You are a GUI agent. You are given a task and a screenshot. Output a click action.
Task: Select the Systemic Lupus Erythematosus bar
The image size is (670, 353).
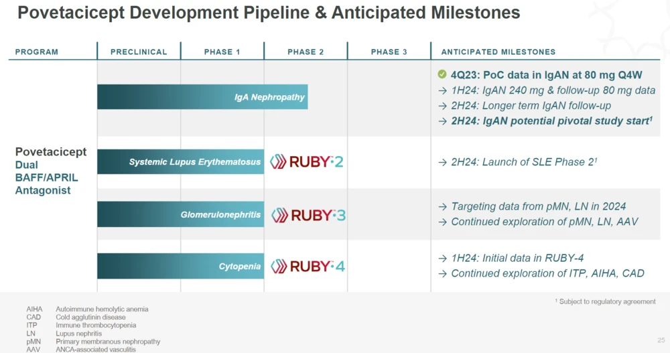[181, 161]
